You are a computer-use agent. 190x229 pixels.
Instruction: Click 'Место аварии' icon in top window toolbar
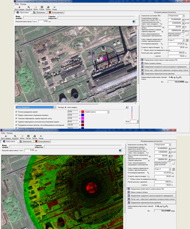click(19, 8)
